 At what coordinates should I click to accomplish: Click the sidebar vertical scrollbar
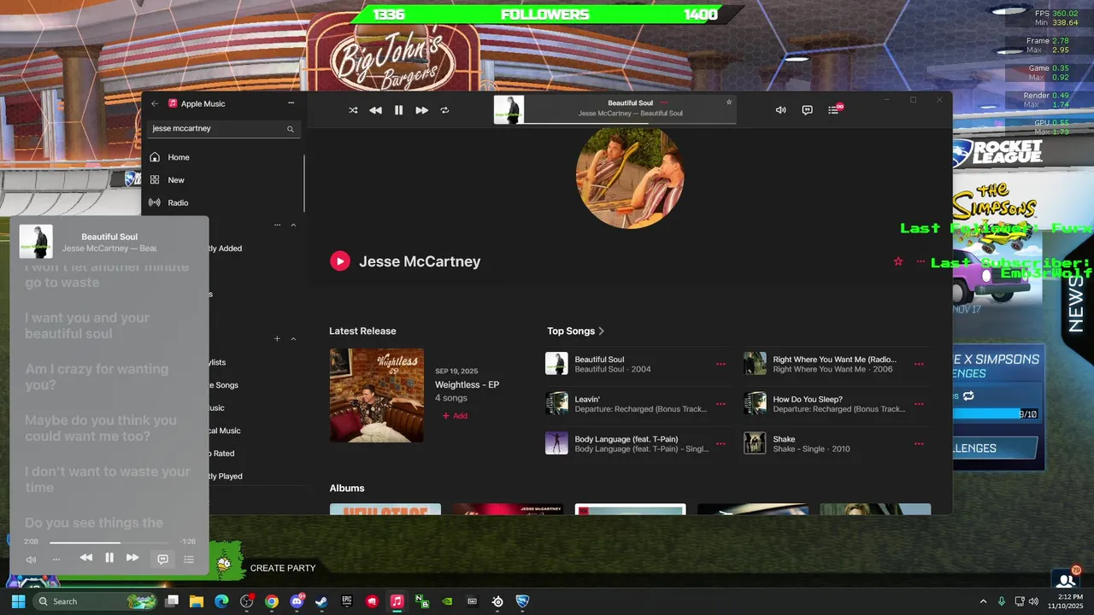[304, 183]
